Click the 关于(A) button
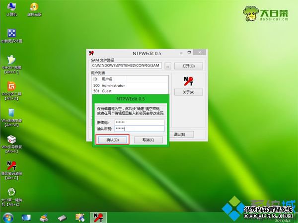The image size is (298, 223). [x=189, y=92]
